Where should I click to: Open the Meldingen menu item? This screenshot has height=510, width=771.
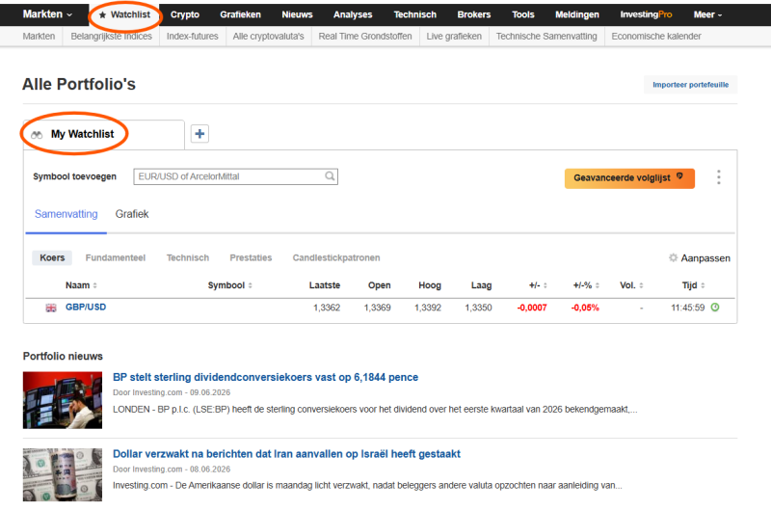[576, 14]
